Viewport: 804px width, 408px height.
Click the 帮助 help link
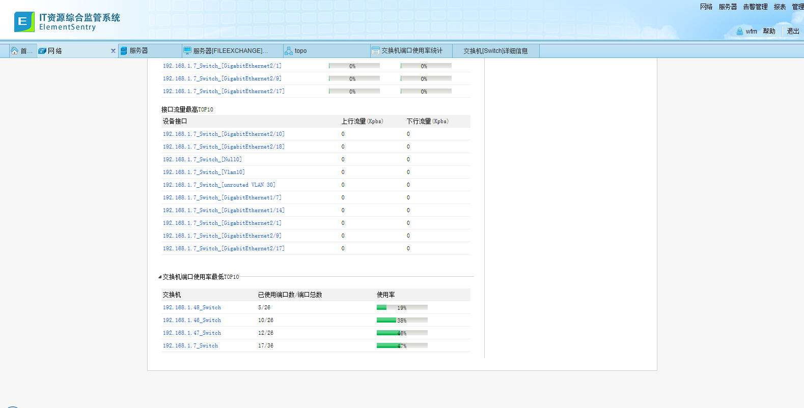click(769, 32)
